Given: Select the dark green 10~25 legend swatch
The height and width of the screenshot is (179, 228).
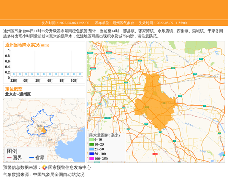Looking at the screenshot, I should [91, 144].
